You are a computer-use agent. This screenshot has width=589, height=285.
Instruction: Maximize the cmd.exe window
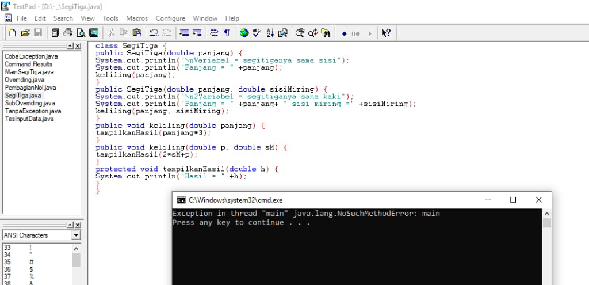[x=512, y=200]
